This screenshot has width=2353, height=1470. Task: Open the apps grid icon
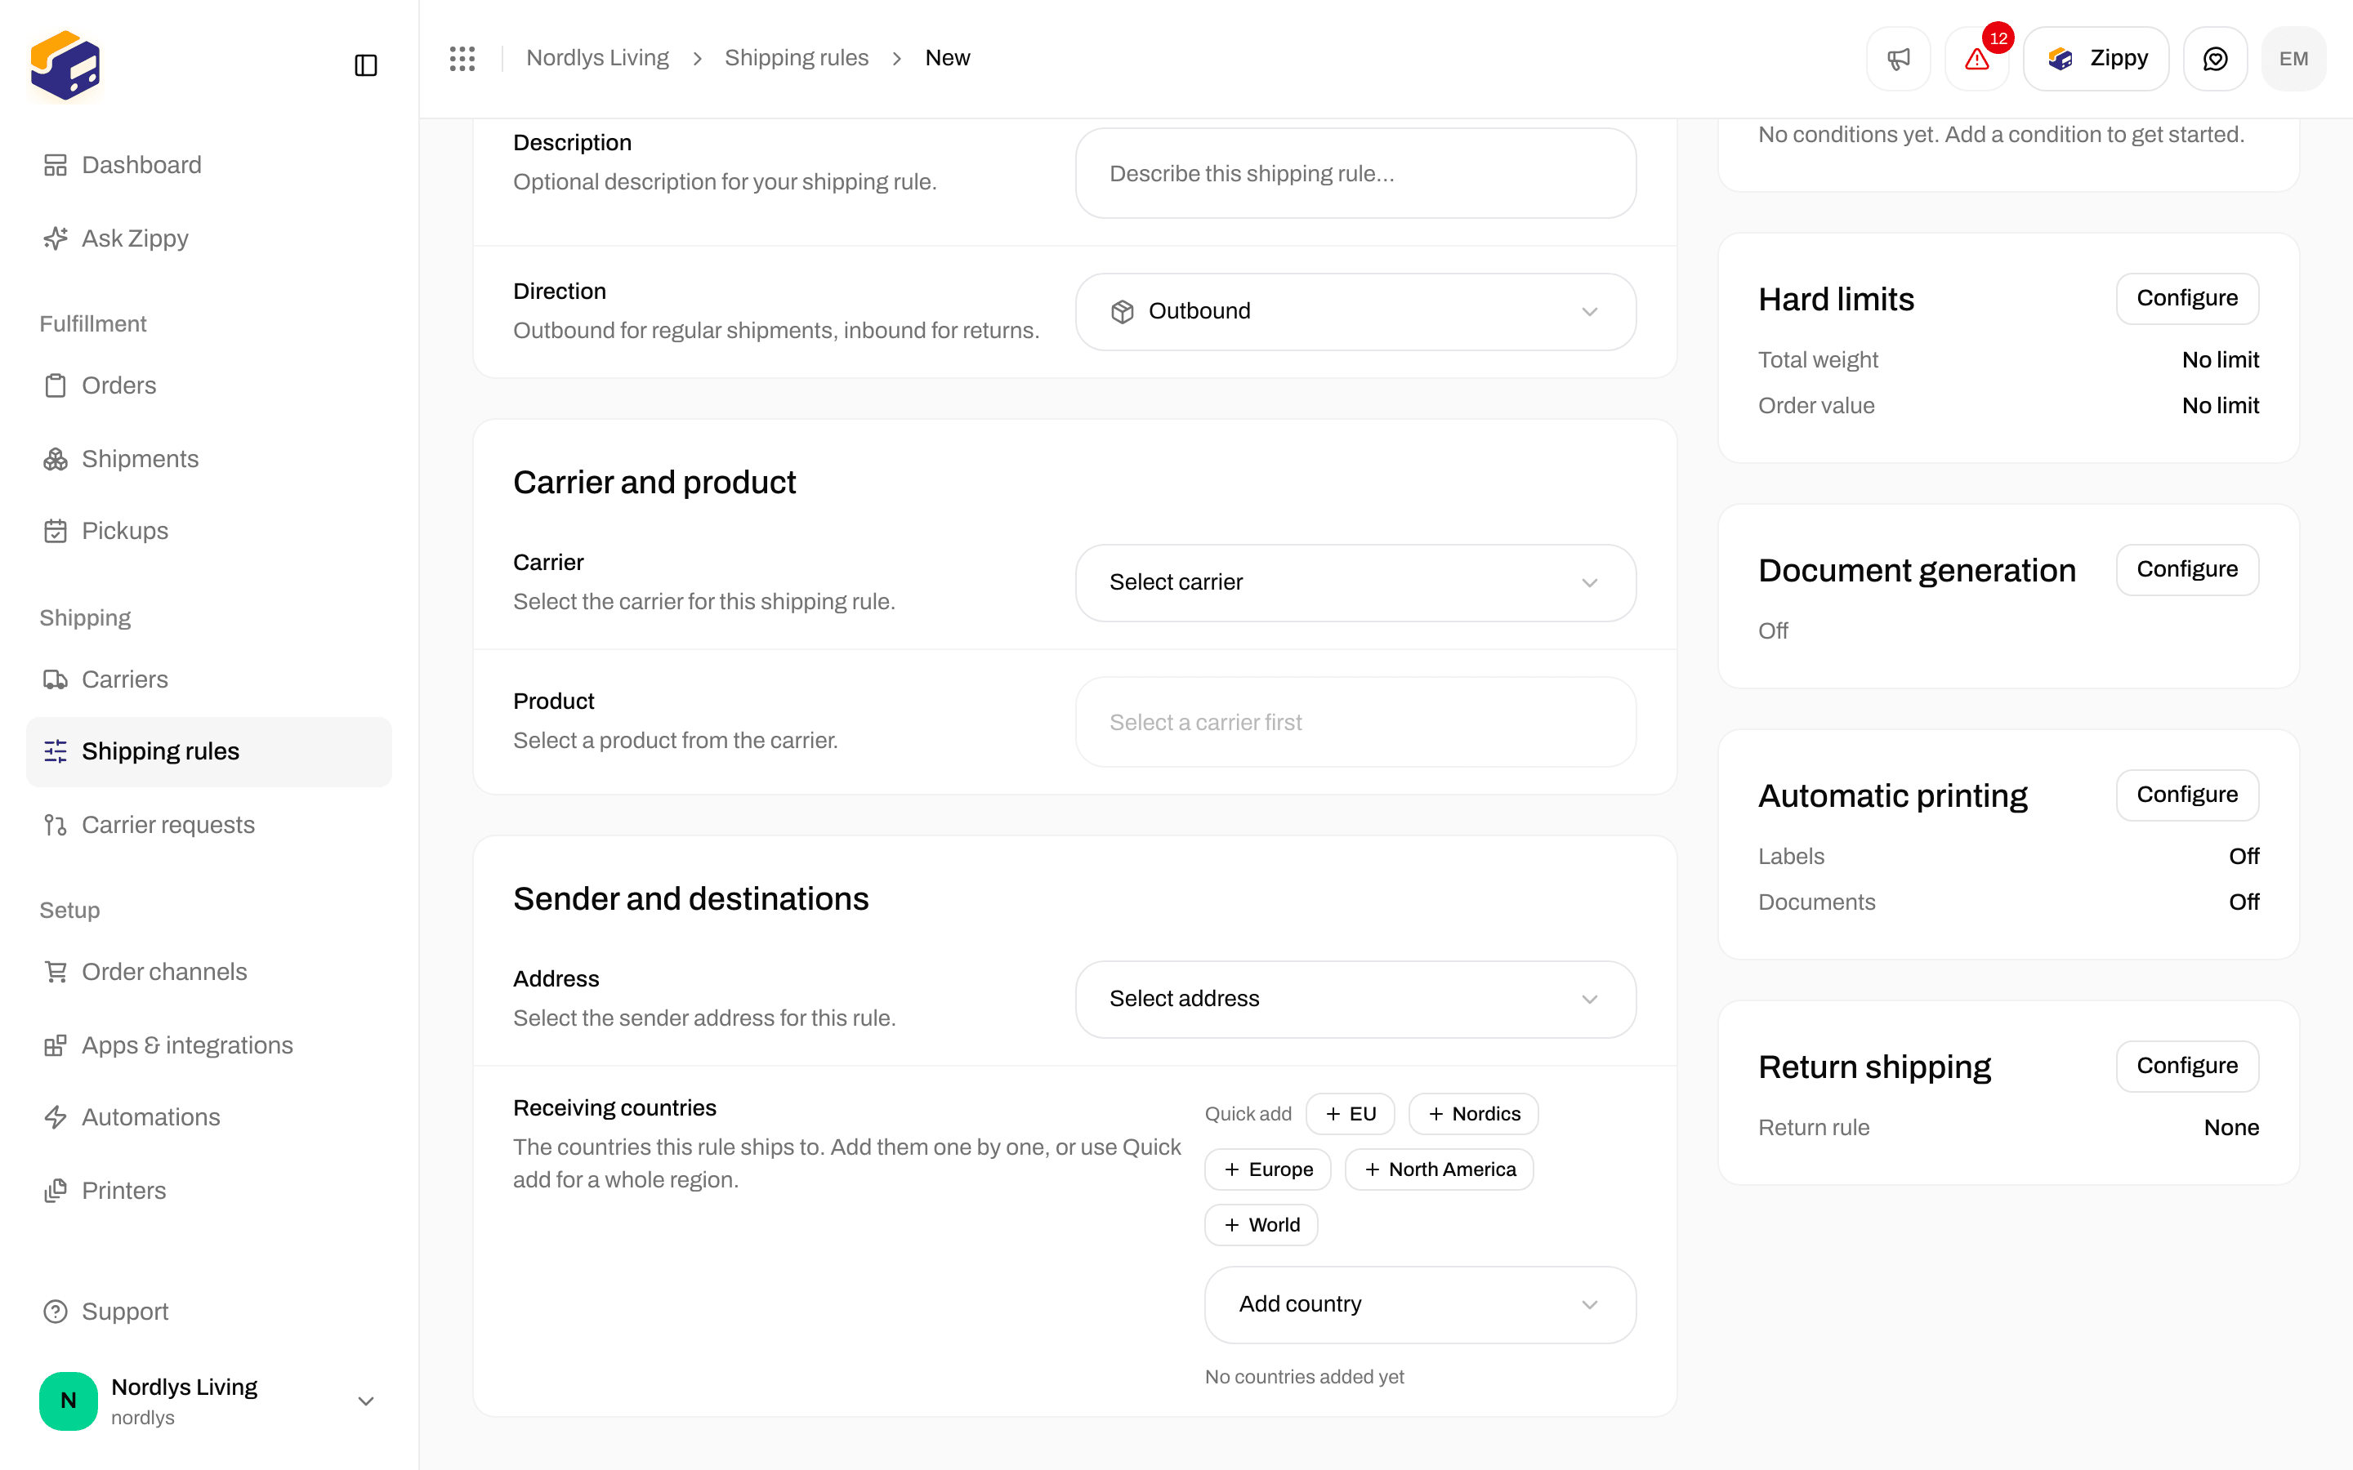coord(462,58)
